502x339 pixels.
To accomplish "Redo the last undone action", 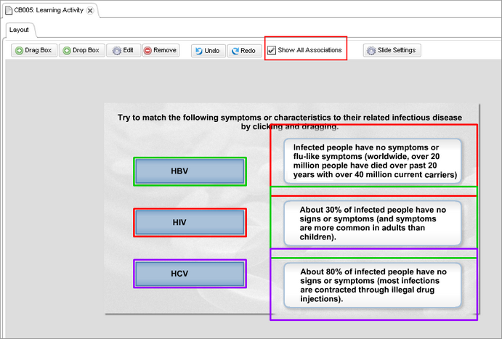I will (x=243, y=51).
